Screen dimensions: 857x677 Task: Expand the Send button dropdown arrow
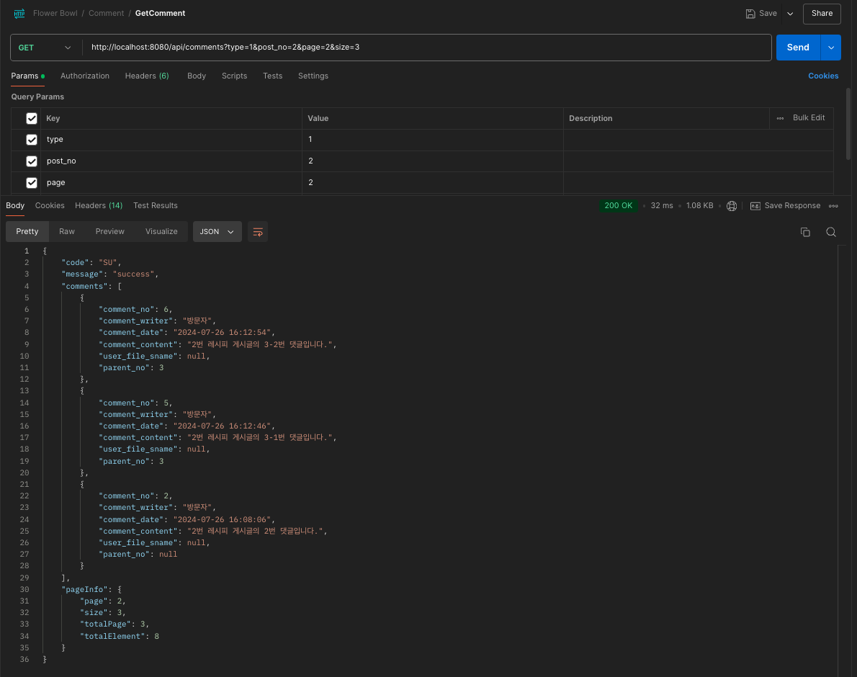coord(831,48)
